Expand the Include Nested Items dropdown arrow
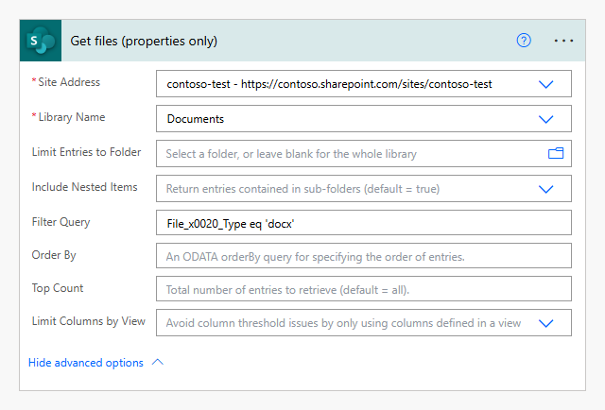This screenshot has width=605, height=410. click(x=546, y=189)
